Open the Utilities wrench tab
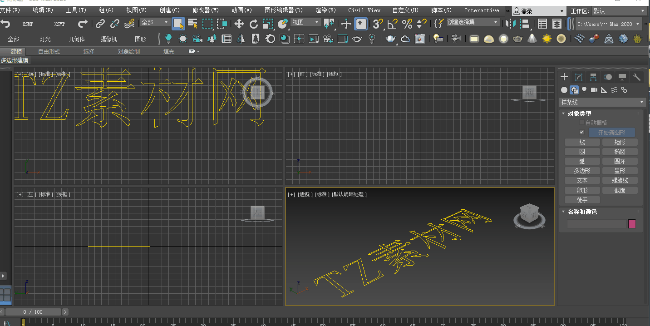Screen dimensions: 650x326 [x=637, y=77]
